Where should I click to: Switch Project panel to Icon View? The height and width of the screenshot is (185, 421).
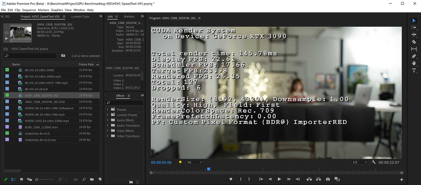pos(22,179)
